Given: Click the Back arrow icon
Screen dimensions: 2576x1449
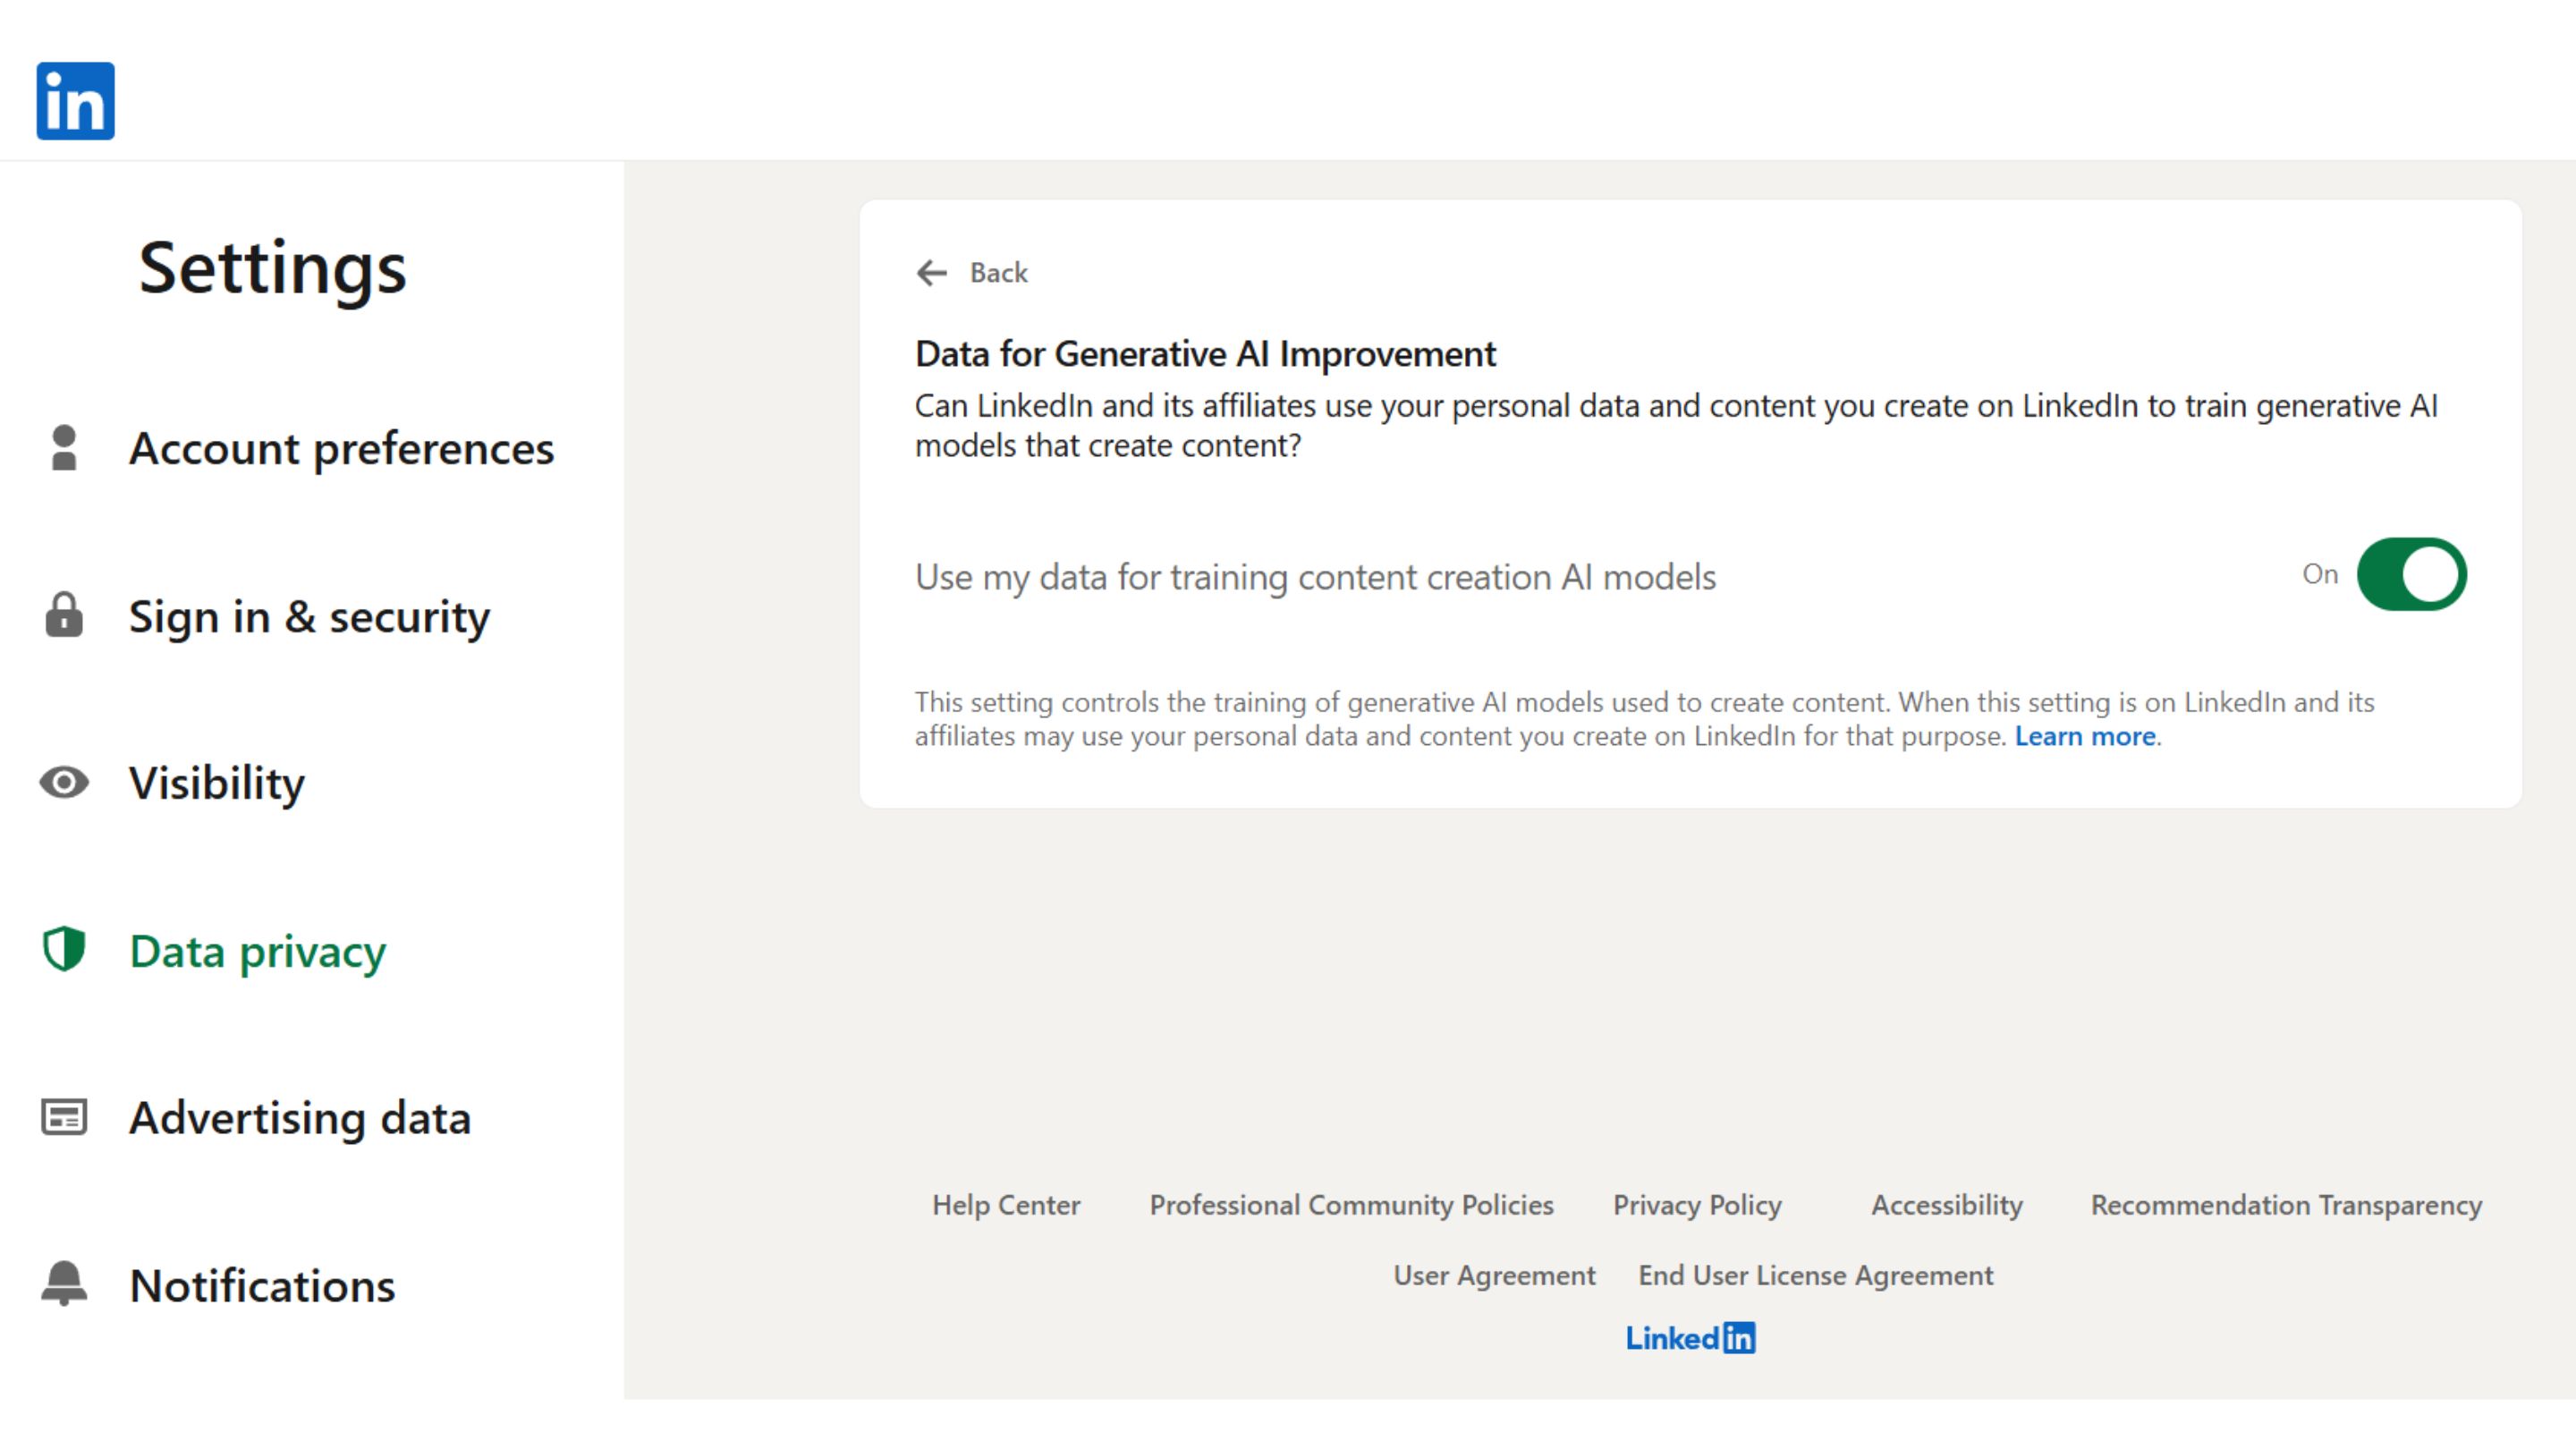Looking at the screenshot, I should (931, 273).
